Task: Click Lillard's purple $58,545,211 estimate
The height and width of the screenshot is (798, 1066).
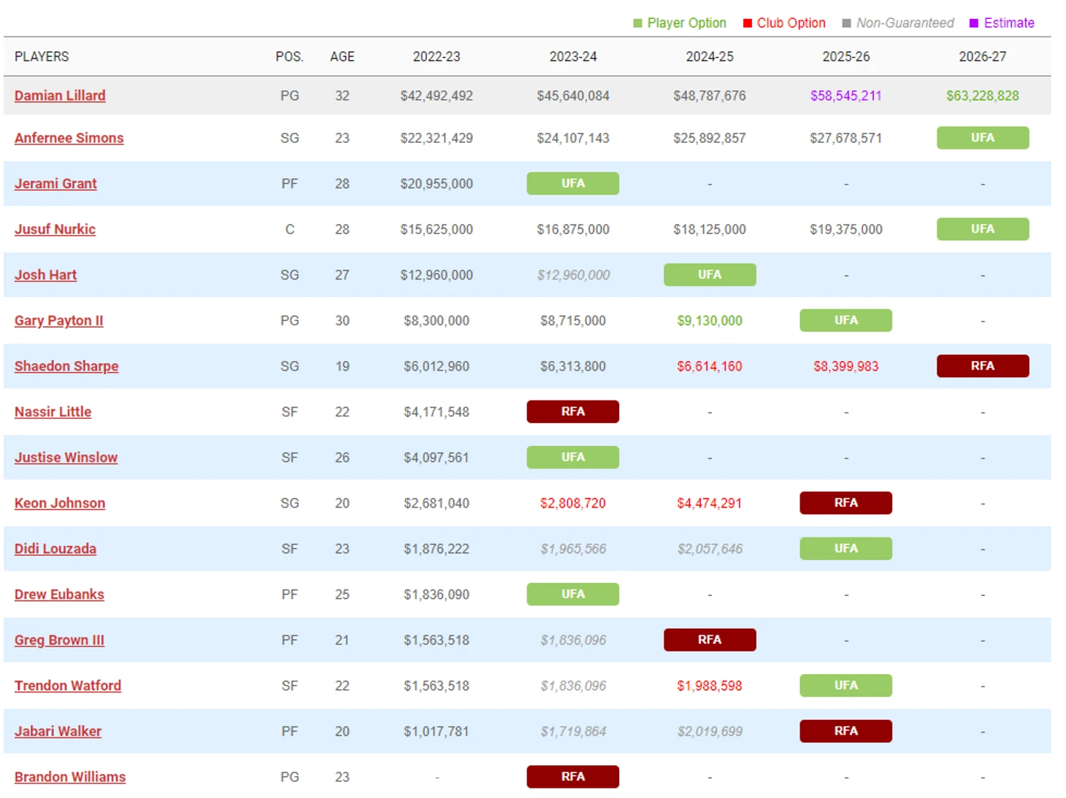Action: (846, 96)
